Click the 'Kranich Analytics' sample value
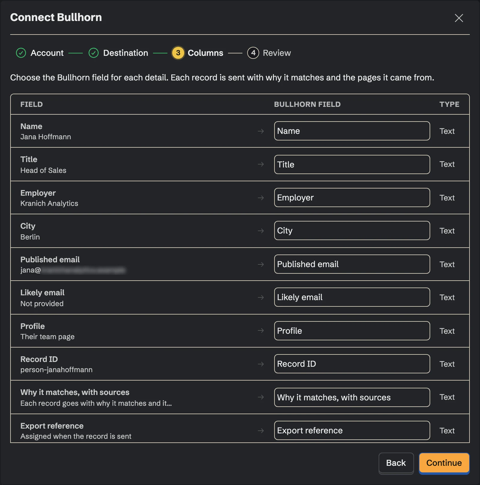 point(49,203)
